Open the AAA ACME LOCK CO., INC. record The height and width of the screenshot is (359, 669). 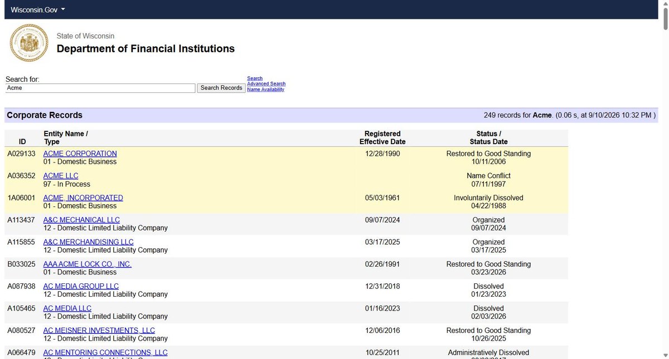click(x=88, y=264)
